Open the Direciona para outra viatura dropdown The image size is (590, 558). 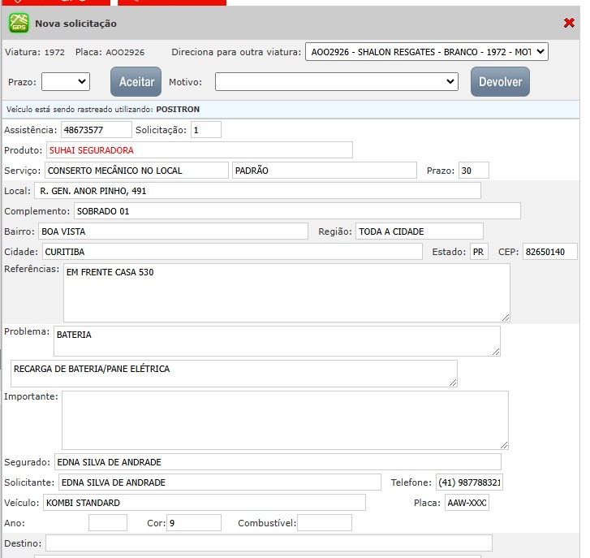point(427,52)
